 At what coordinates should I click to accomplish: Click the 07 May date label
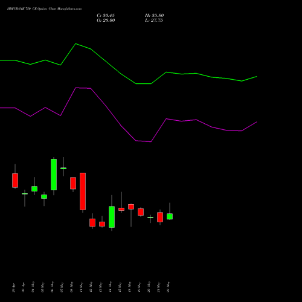[x=62, y=287]
